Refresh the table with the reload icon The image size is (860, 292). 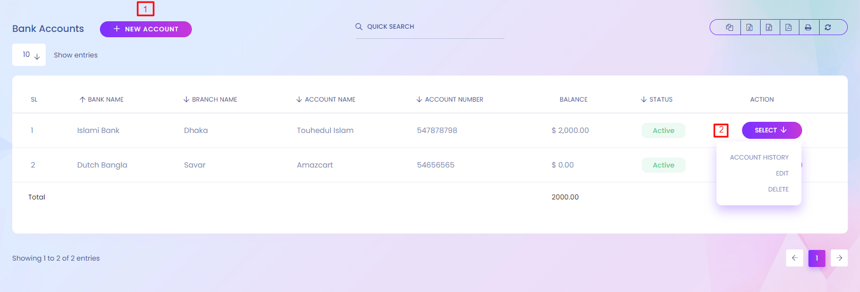(x=828, y=27)
